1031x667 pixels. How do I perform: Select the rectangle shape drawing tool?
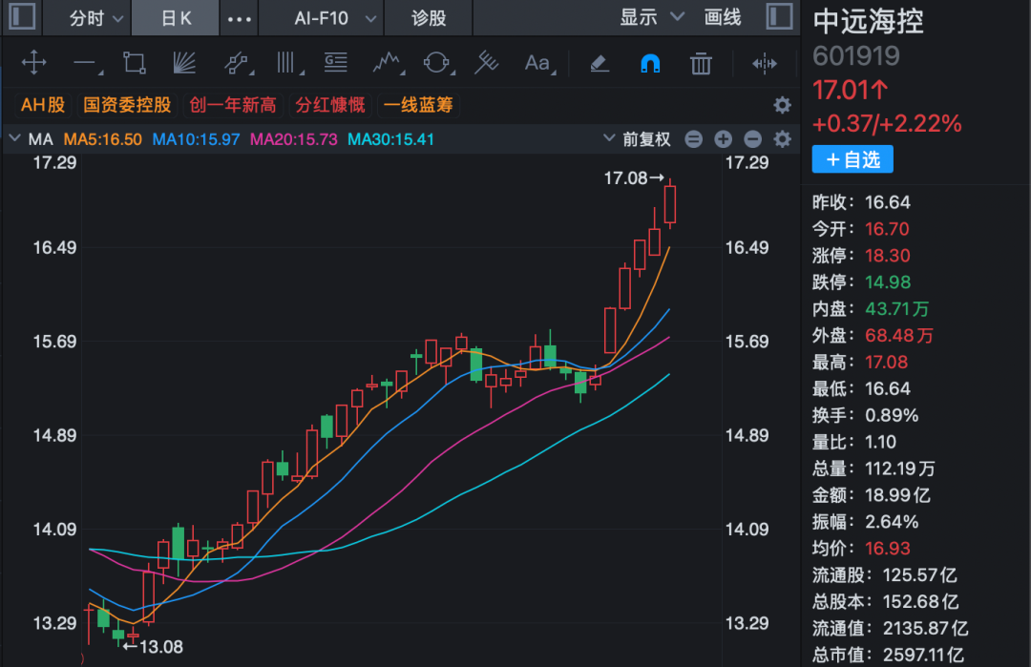(135, 63)
